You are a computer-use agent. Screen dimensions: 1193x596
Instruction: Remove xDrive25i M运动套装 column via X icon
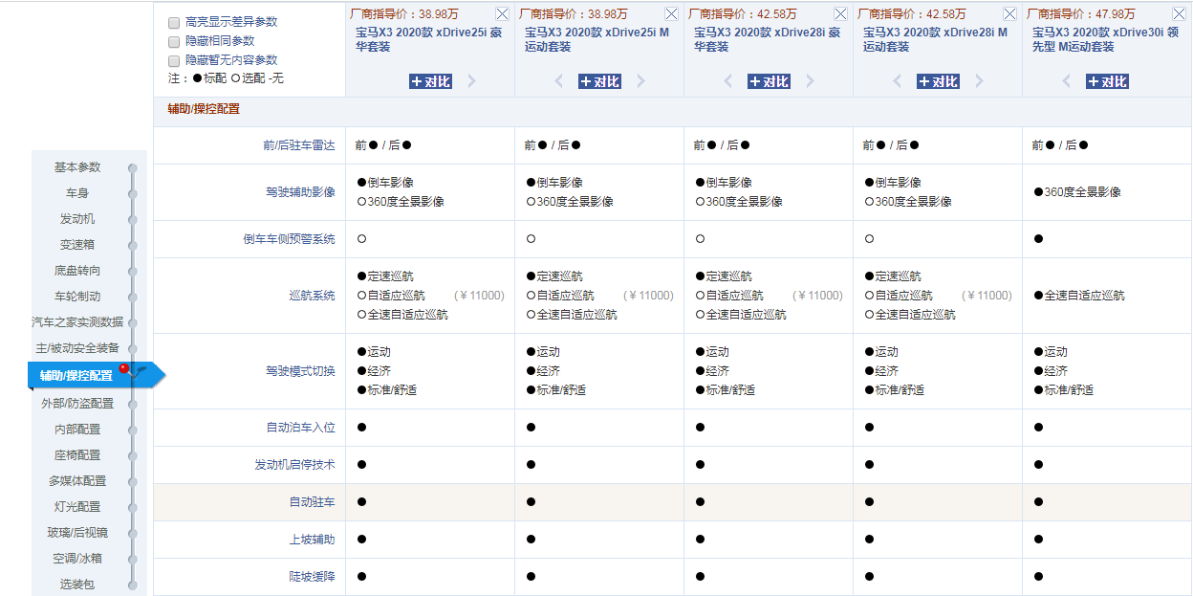pos(672,14)
